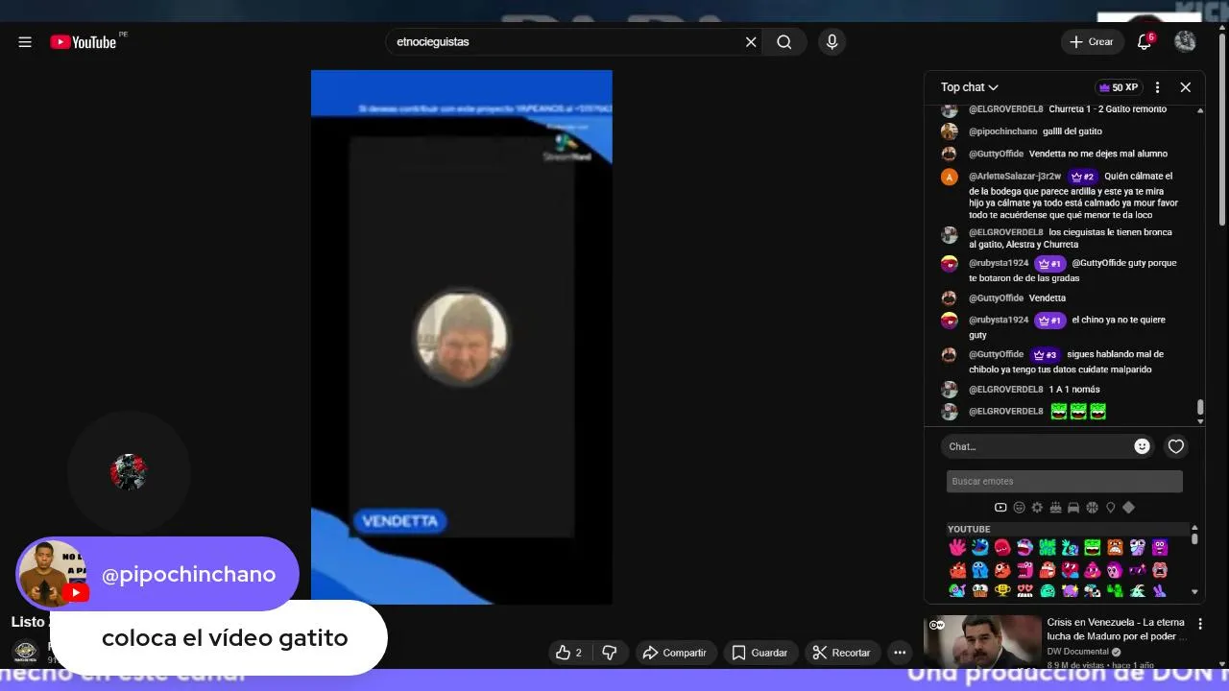Insert the heart-eyes emote
This screenshot has height=691, width=1229.
pos(1025,590)
